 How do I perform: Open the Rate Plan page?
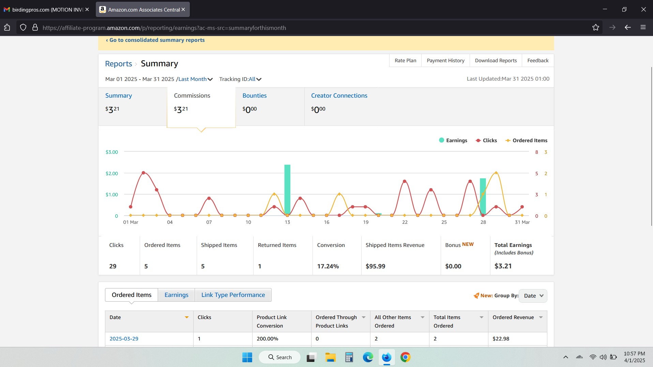click(x=406, y=61)
